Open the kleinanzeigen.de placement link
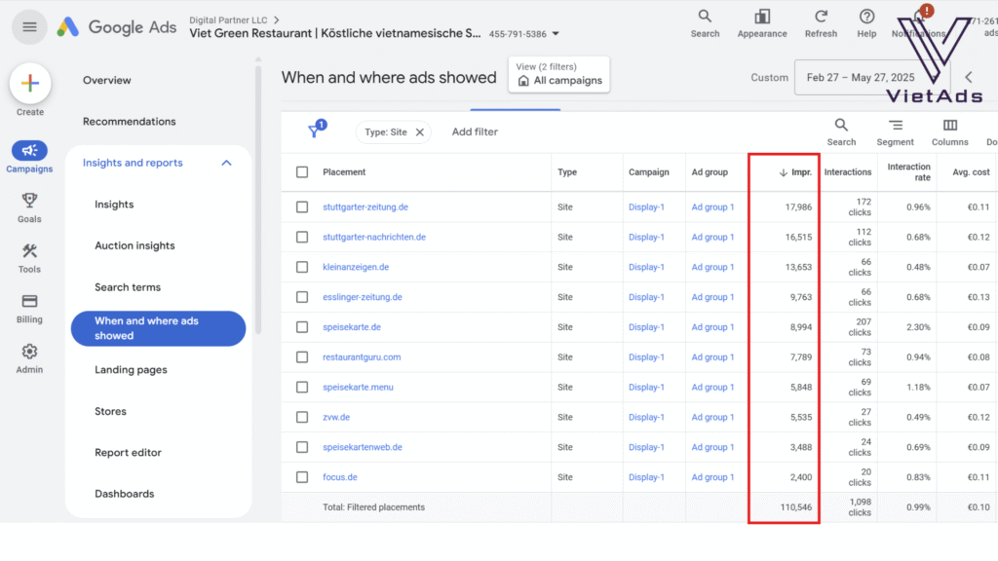The height and width of the screenshot is (561, 998). 356,267
